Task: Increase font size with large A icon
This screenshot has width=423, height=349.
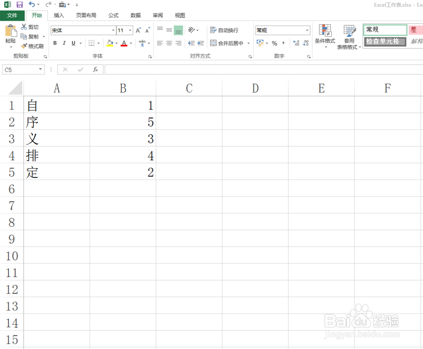Action: (x=138, y=30)
